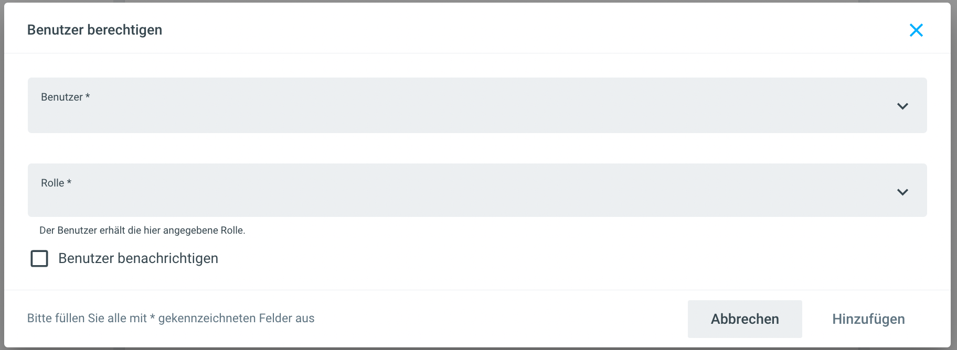This screenshot has height=350, width=957.
Task: Click the Rolle field chevron arrow
Action: (x=902, y=192)
